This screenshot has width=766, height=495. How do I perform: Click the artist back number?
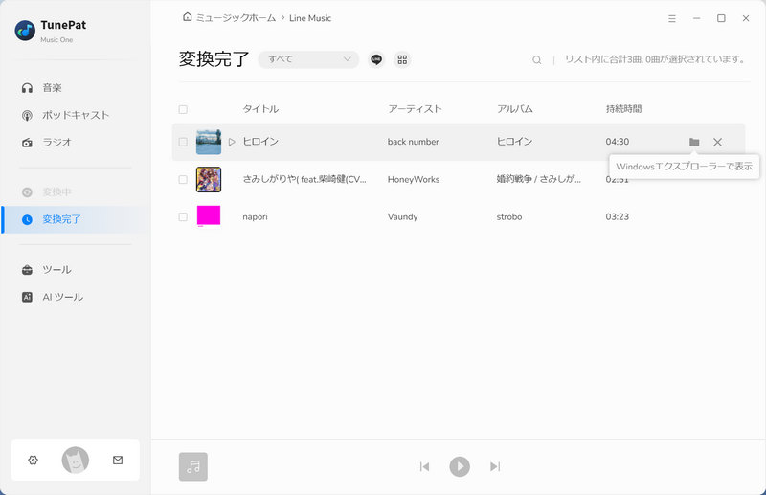(414, 142)
